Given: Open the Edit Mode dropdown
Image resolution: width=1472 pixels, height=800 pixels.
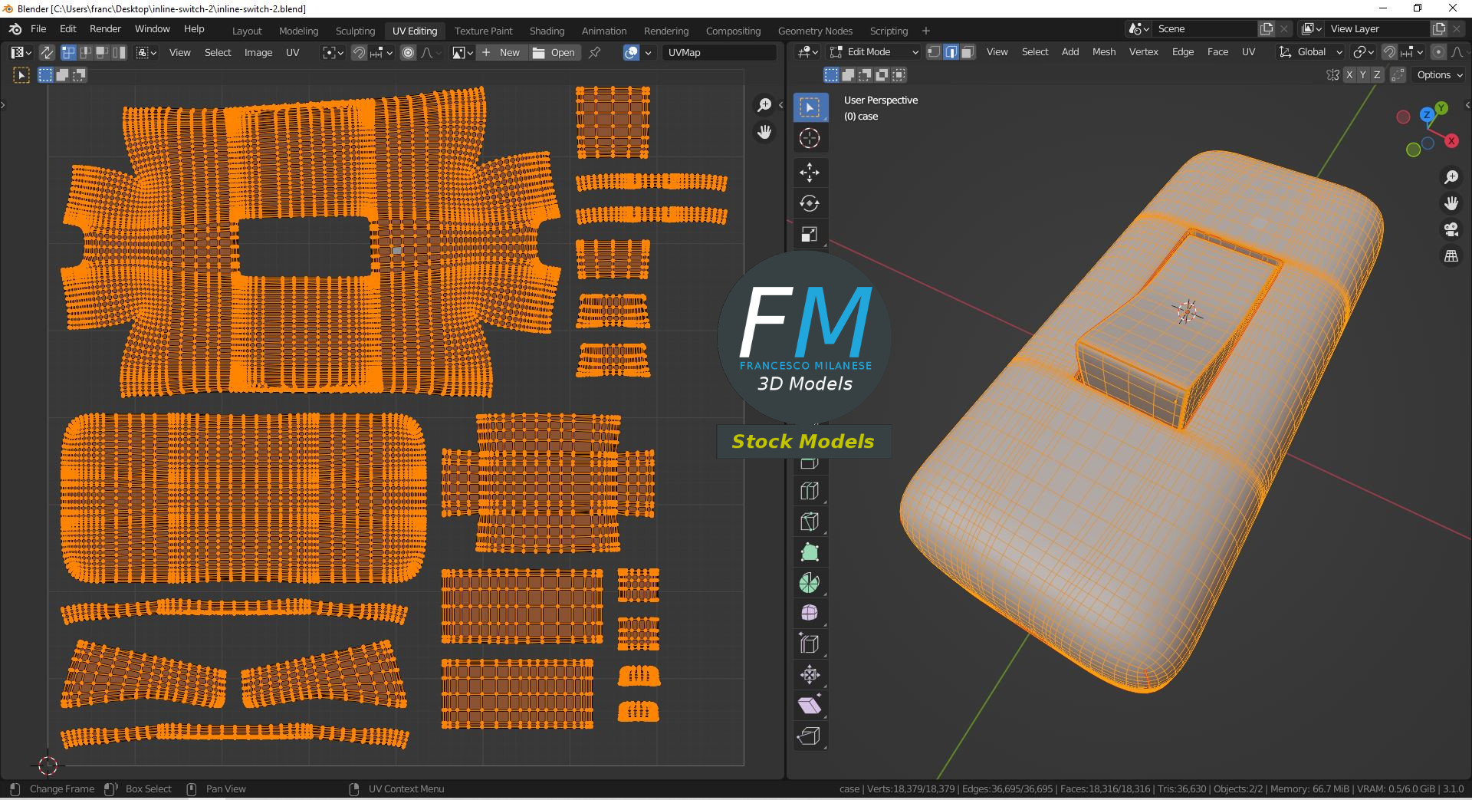Looking at the screenshot, I should pos(874,52).
